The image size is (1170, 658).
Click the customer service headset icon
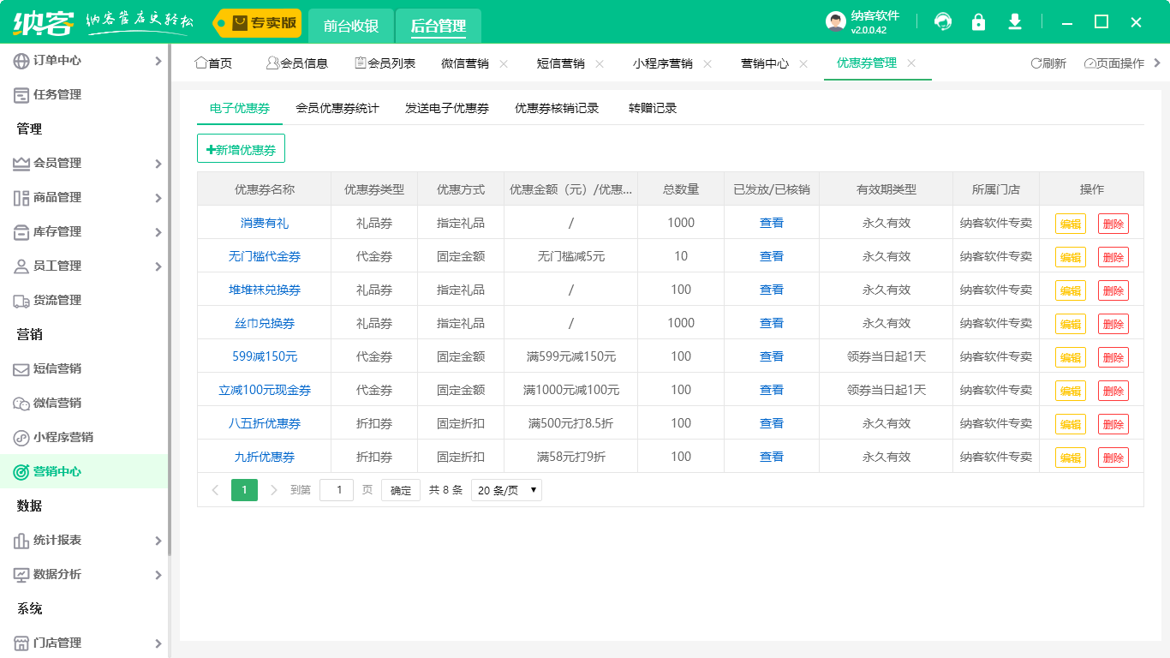click(x=943, y=22)
